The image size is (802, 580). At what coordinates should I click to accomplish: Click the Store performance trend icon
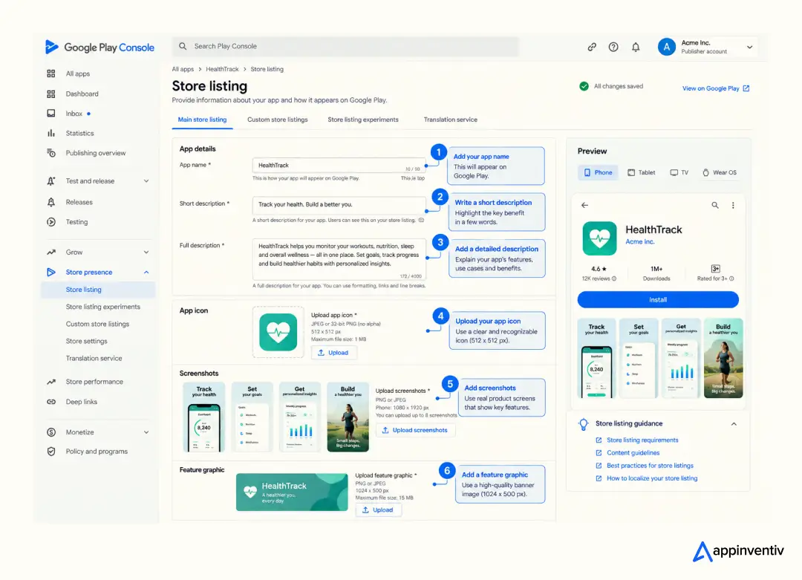coord(51,382)
